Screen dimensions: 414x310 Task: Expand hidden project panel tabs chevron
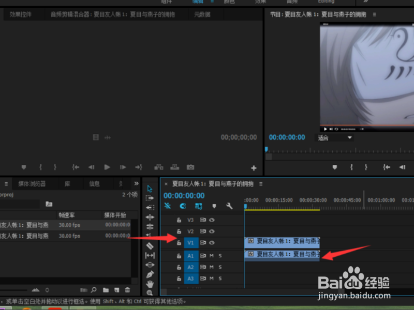(x=136, y=183)
